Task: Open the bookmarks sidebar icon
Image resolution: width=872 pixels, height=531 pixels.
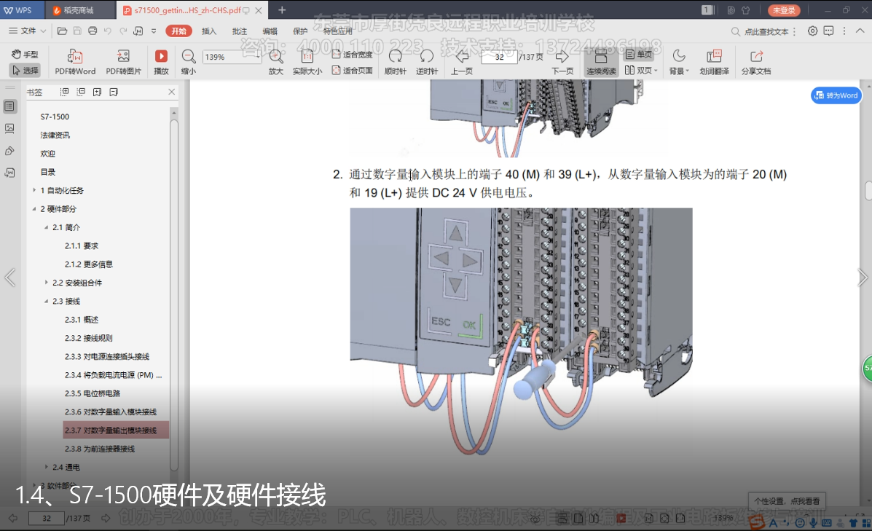Action: [x=9, y=106]
